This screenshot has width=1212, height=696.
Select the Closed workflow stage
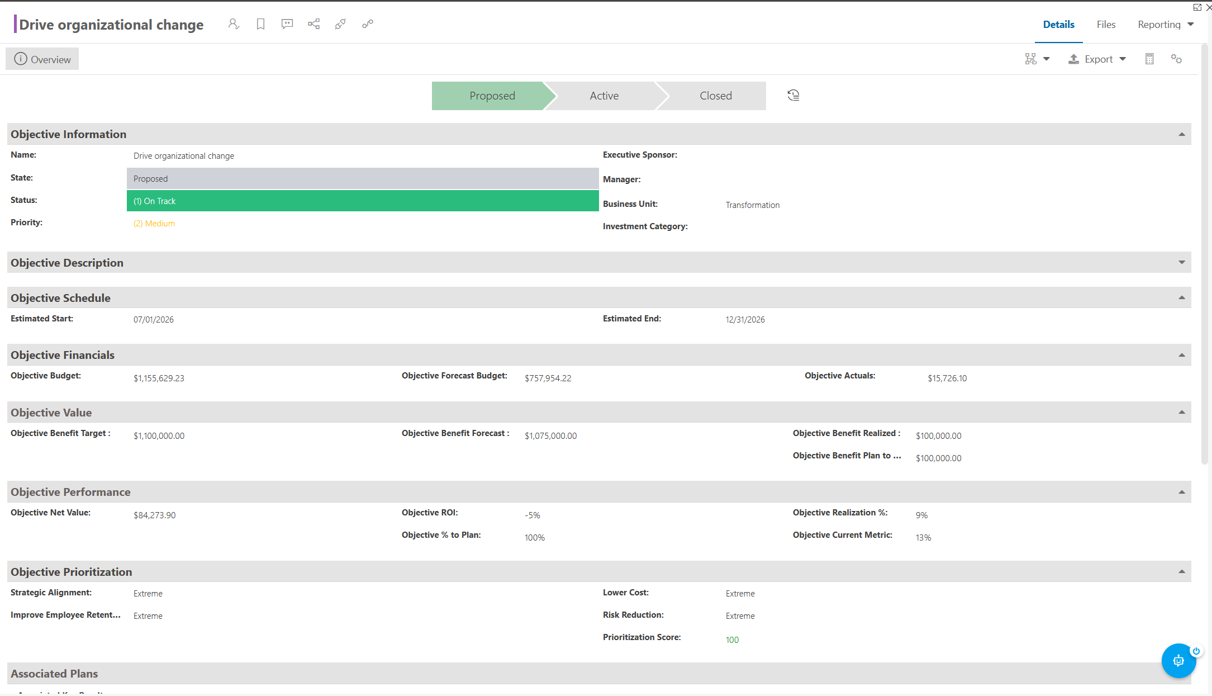pyautogui.click(x=715, y=96)
